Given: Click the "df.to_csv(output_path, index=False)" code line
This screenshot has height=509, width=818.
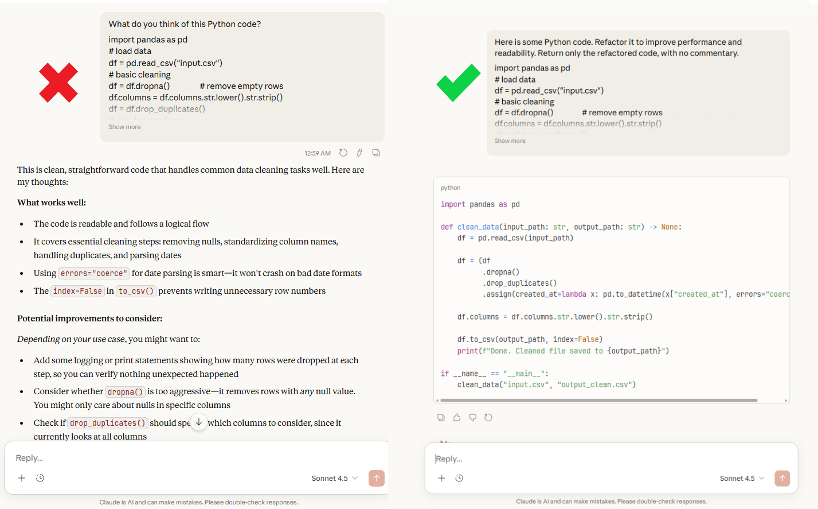Looking at the screenshot, I should tap(530, 340).
